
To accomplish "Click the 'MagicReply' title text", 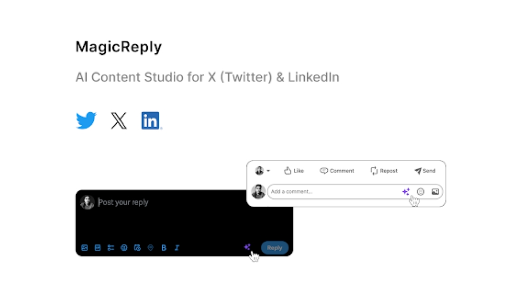I will point(118,47).
